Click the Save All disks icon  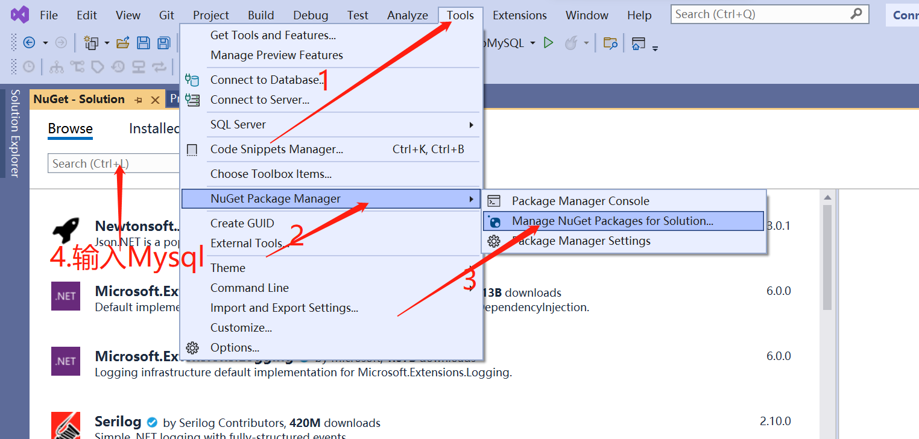click(163, 43)
